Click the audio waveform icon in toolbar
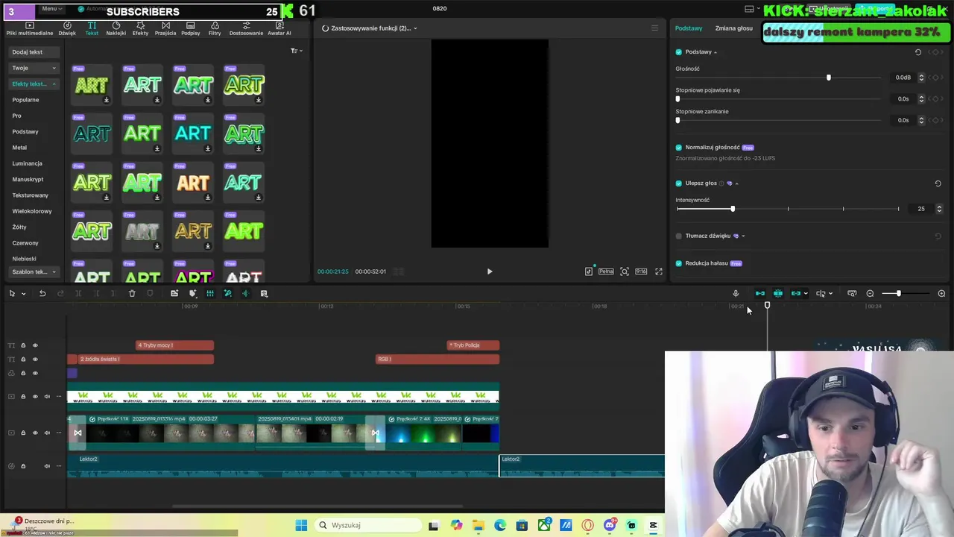 (245, 293)
